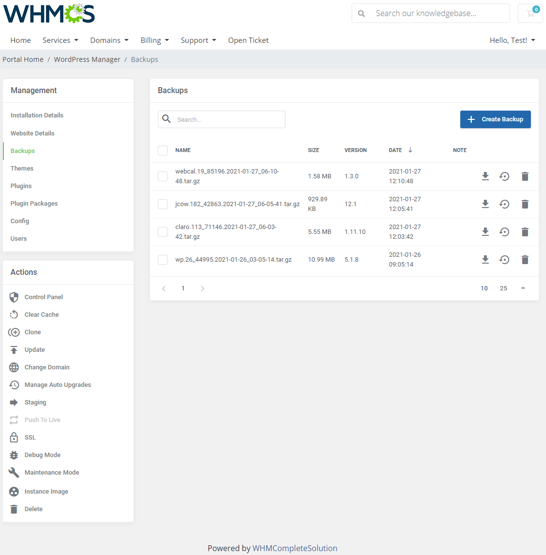The image size is (546, 555).
Task: Restore the jcow backup
Action: coord(504,204)
